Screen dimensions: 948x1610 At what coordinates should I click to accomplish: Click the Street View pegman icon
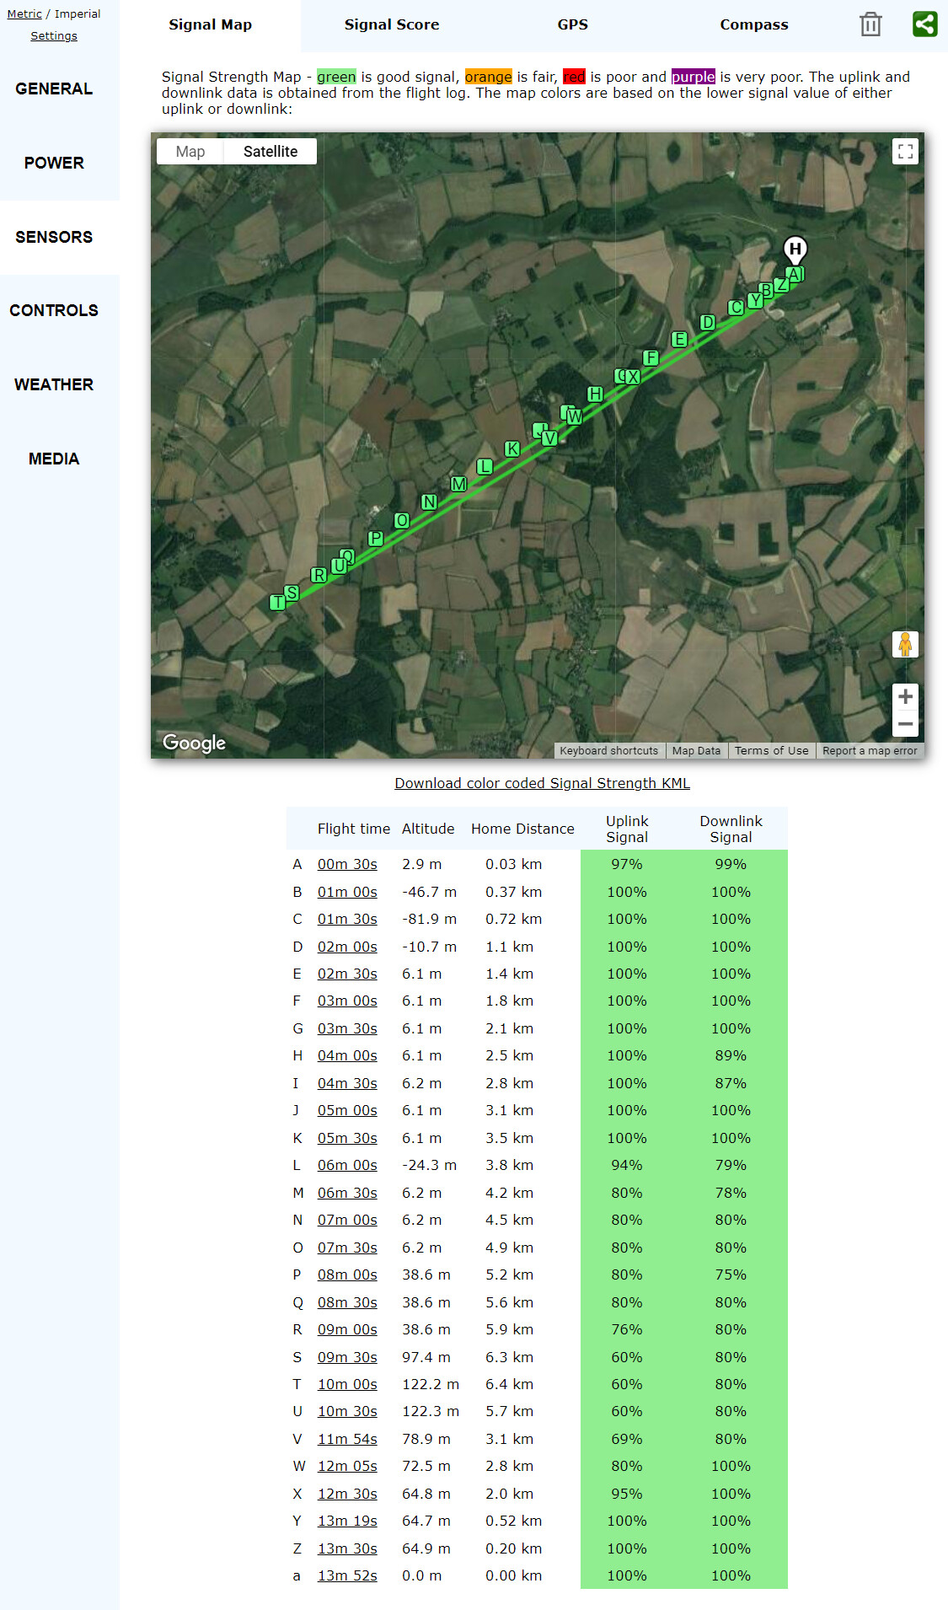[x=905, y=644]
